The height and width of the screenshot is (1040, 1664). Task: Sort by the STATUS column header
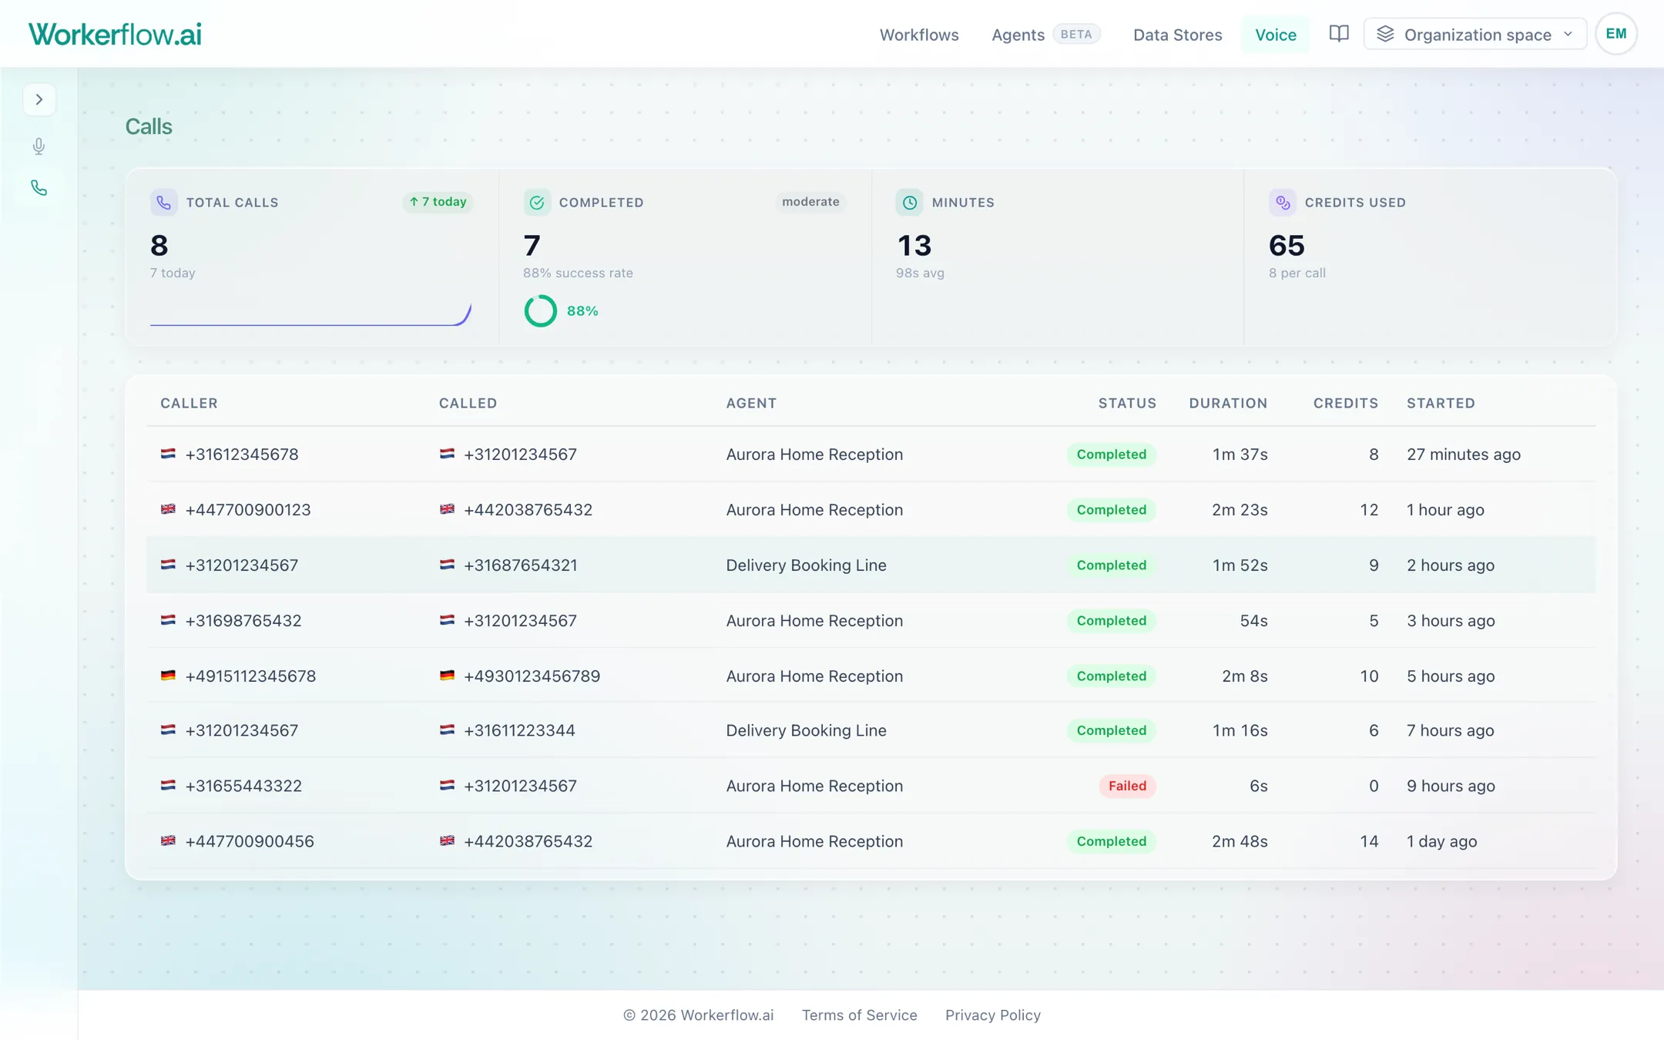(1127, 403)
